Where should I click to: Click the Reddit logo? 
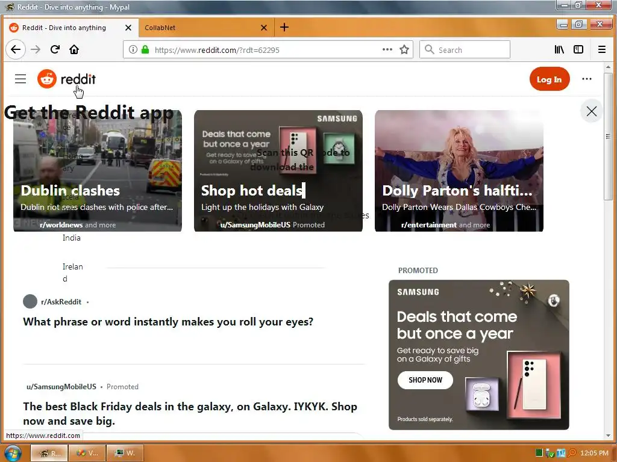66,79
